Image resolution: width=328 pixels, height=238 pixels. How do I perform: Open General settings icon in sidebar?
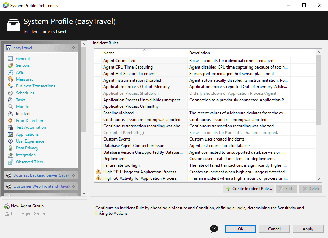10,59
